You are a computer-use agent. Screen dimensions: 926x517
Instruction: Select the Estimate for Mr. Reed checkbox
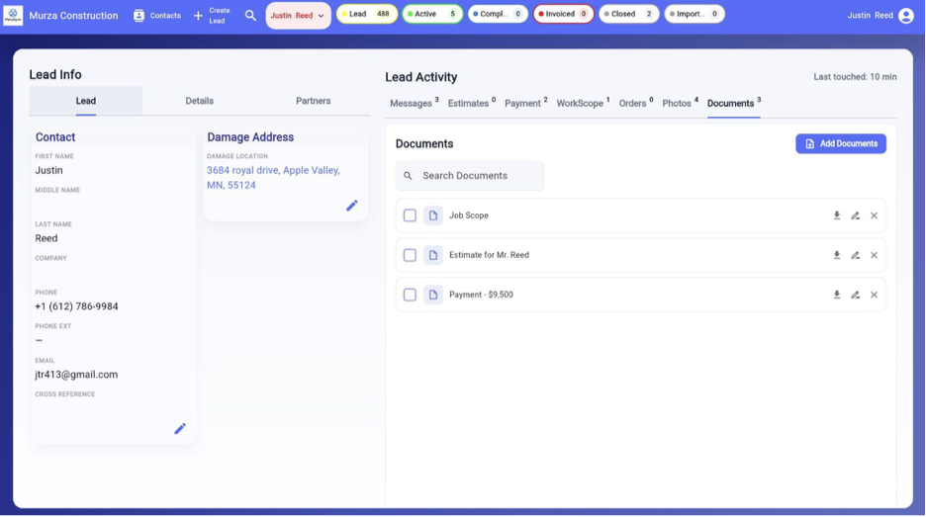tap(410, 255)
